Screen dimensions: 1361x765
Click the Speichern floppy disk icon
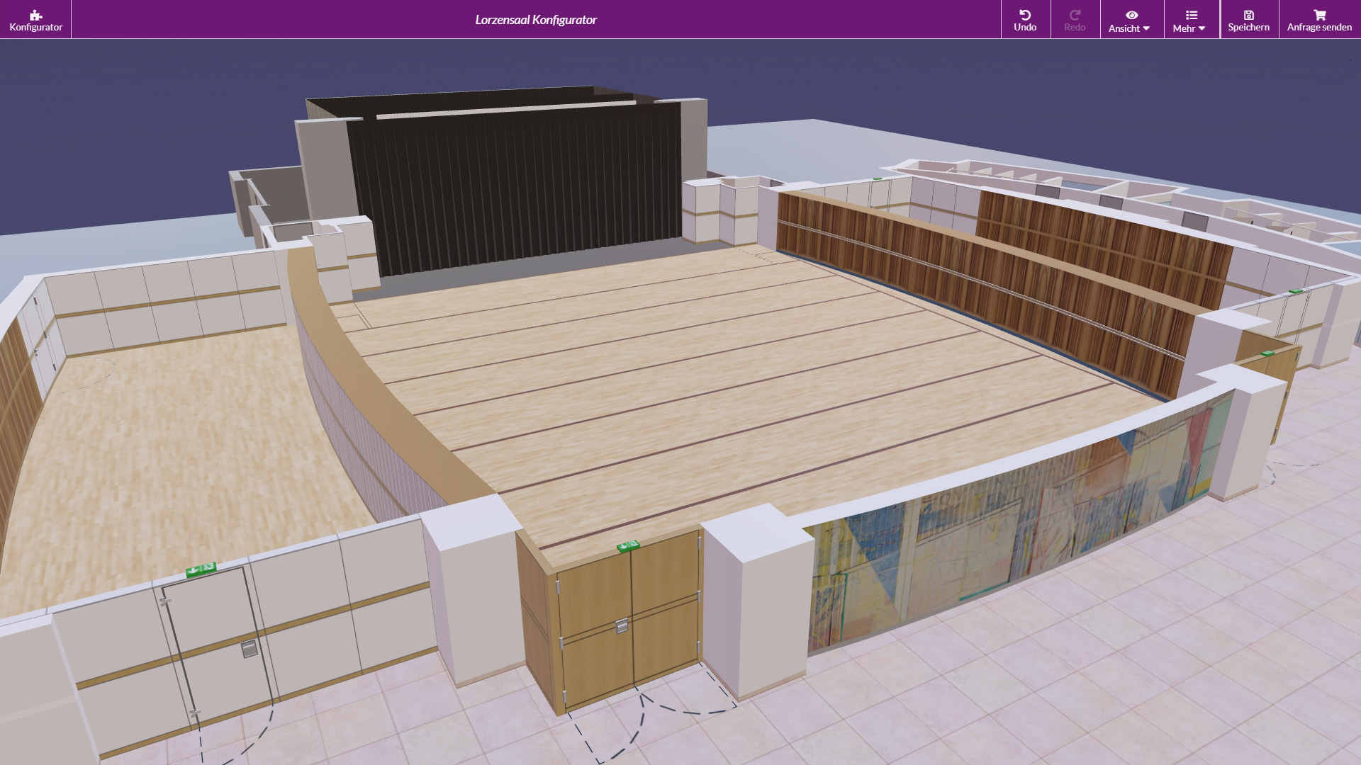coord(1248,16)
